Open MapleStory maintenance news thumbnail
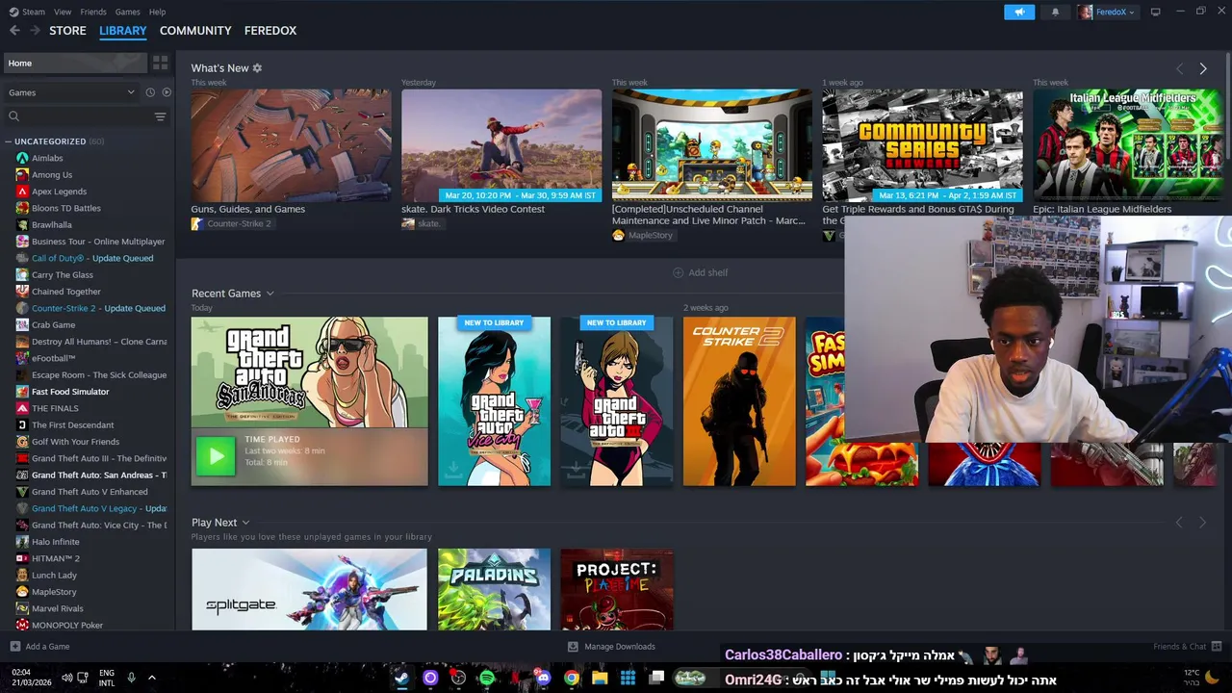The image size is (1232, 693). coord(712,145)
